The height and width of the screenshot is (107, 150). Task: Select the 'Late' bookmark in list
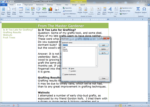click(64, 47)
